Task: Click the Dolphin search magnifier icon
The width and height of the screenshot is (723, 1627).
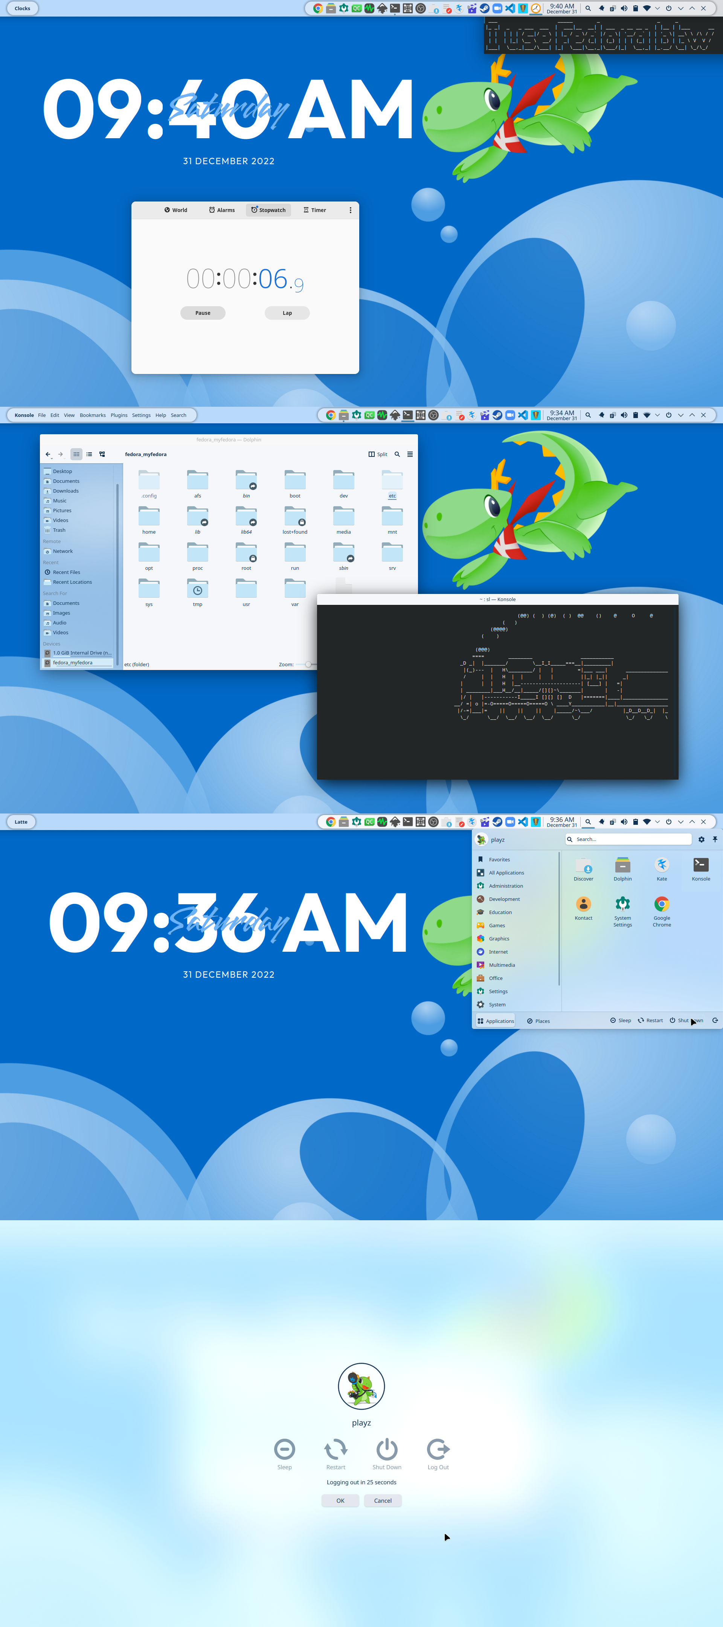Action: [397, 454]
